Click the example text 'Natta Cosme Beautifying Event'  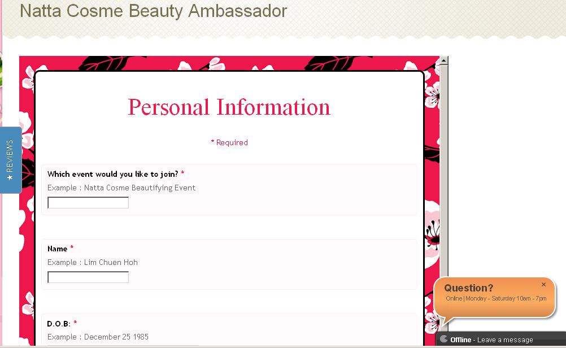[140, 188]
